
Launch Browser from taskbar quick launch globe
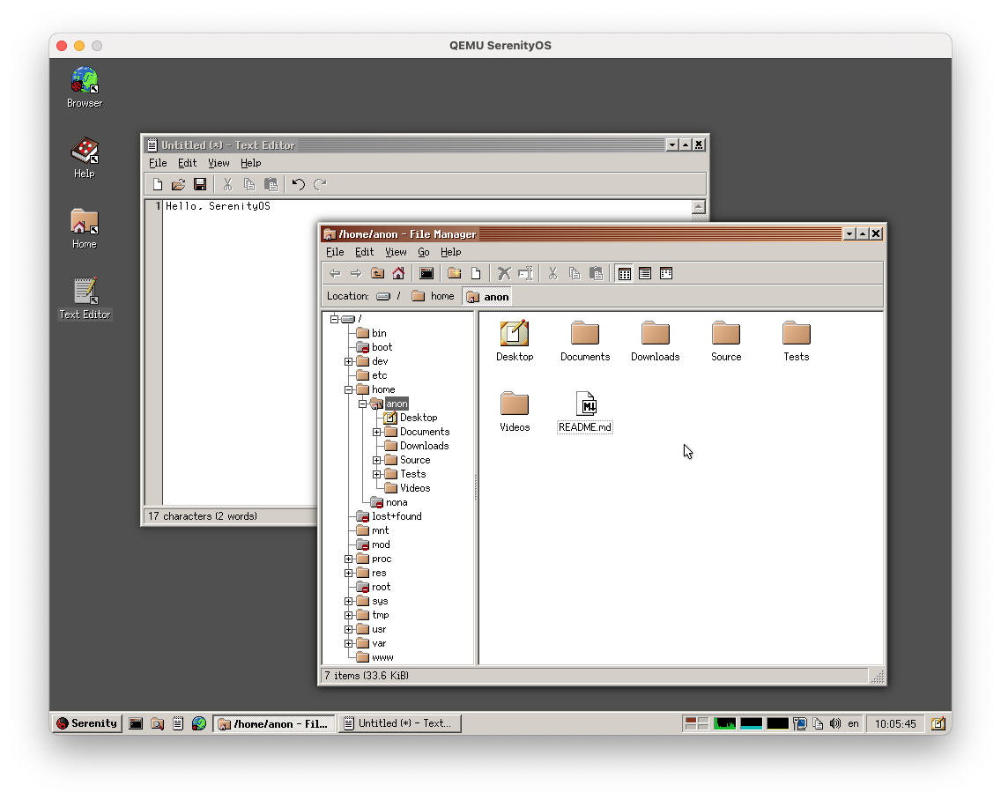199,723
